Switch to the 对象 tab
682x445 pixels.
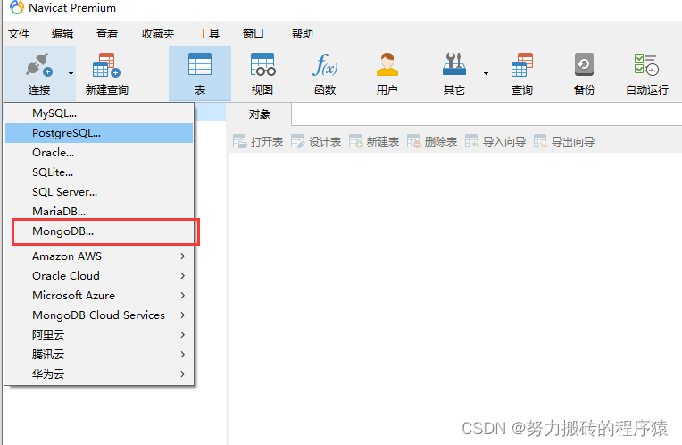tap(259, 114)
